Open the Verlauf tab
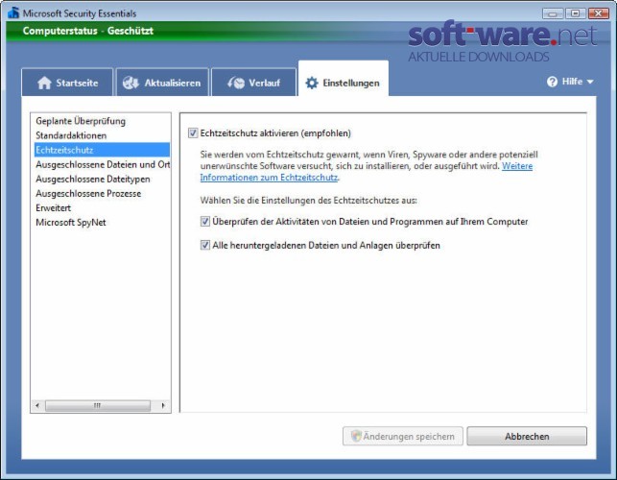Viewport: 617px width, 480px height. coord(253,82)
